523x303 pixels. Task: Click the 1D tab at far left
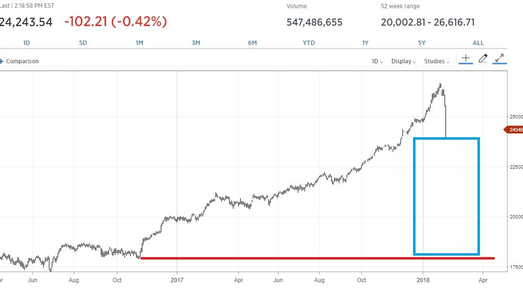tap(27, 43)
